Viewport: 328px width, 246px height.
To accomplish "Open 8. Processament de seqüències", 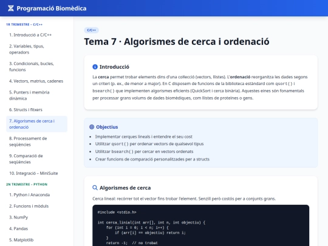I will point(37,142).
